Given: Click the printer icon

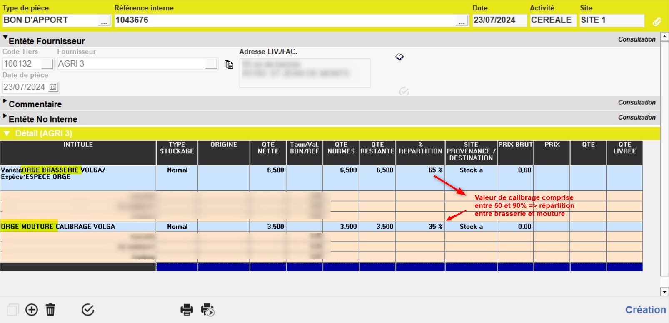Looking at the screenshot, I should 187,310.
